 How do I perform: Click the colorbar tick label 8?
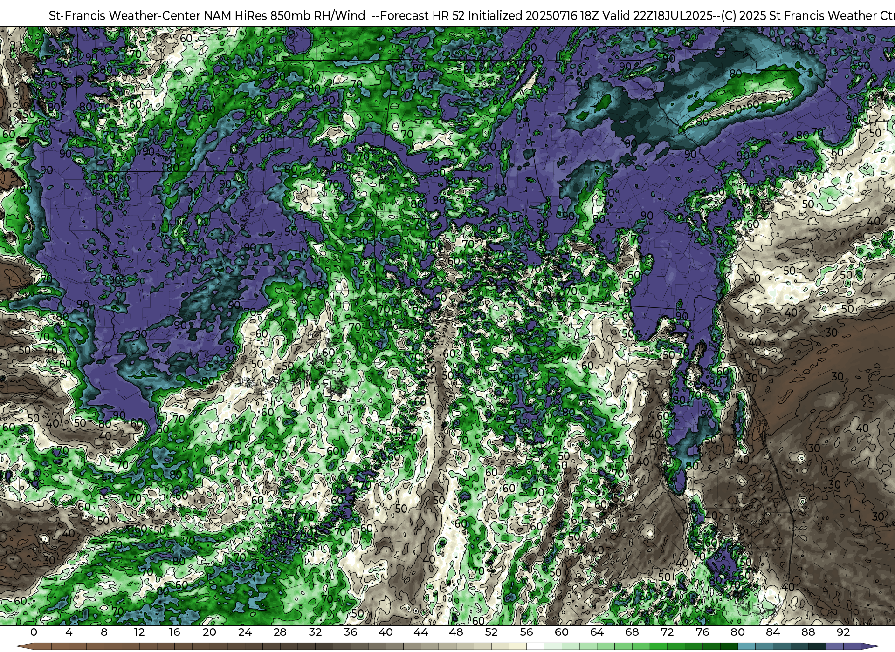click(104, 632)
